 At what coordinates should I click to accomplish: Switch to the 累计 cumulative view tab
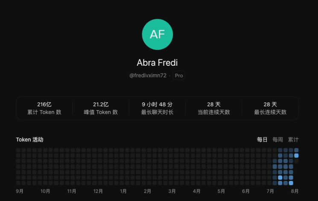(293, 140)
